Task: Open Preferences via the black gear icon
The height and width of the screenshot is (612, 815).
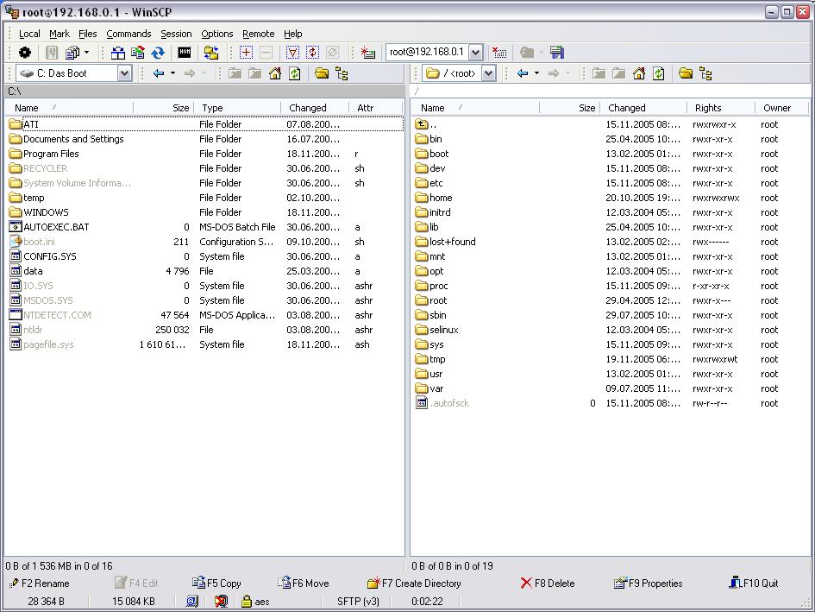Action: [24, 53]
